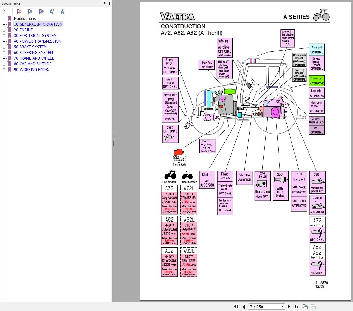Expand the 40 POWER TRANSMISSION bookmark
Image resolution: width=353 pixels, height=311 pixels.
pos(4,41)
